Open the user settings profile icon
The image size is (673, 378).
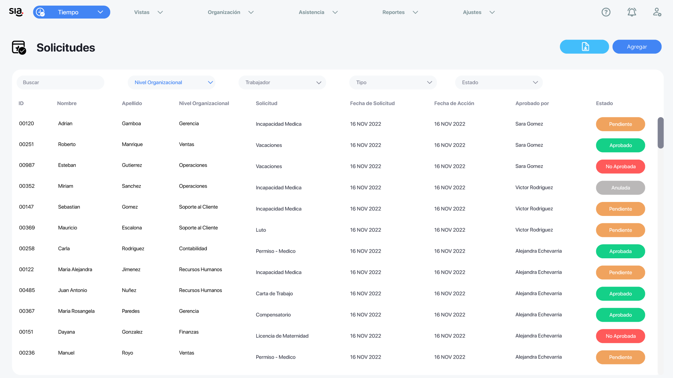coord(657,12)
